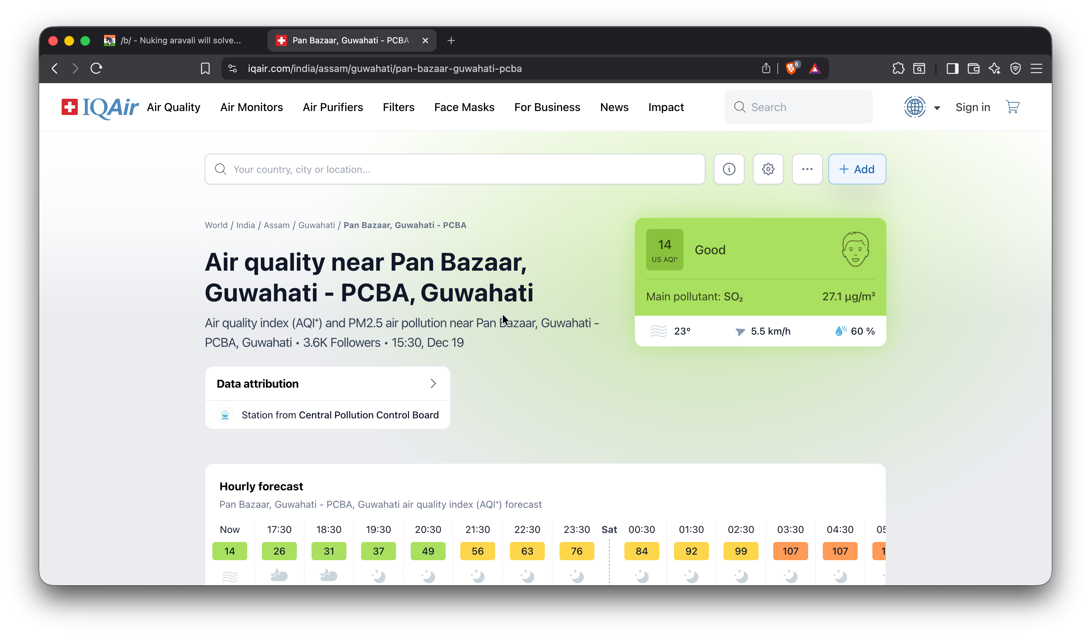Bookmark this page with bookmark icon
This screenshot has height=637, width=1091.
click(205, 68)
